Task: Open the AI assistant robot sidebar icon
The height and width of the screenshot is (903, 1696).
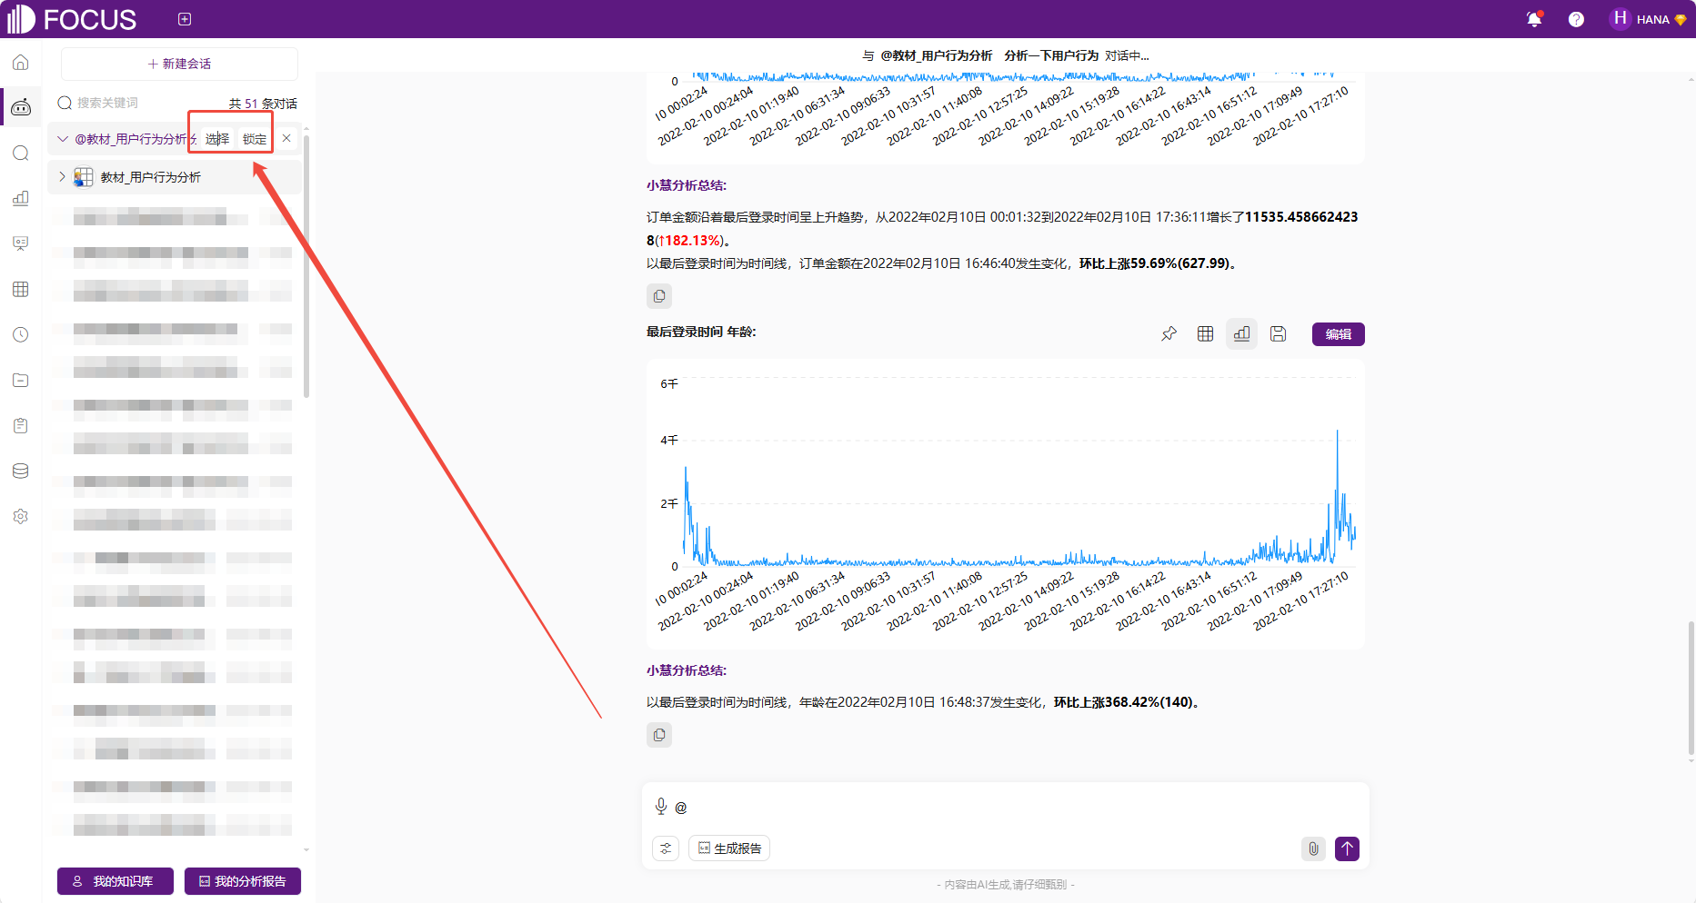Action: click(x=21, y=108)
